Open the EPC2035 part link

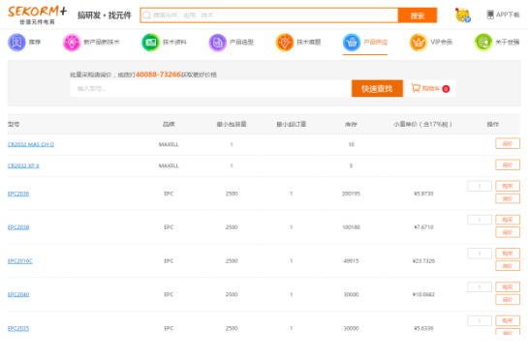[x=18, y=328]
